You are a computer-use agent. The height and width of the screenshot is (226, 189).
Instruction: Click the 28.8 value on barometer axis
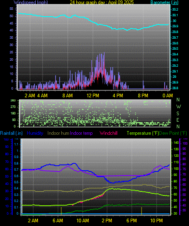pos(175,88)
